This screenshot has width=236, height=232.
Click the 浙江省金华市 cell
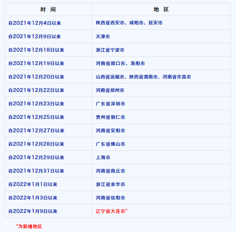click(161, 184)
